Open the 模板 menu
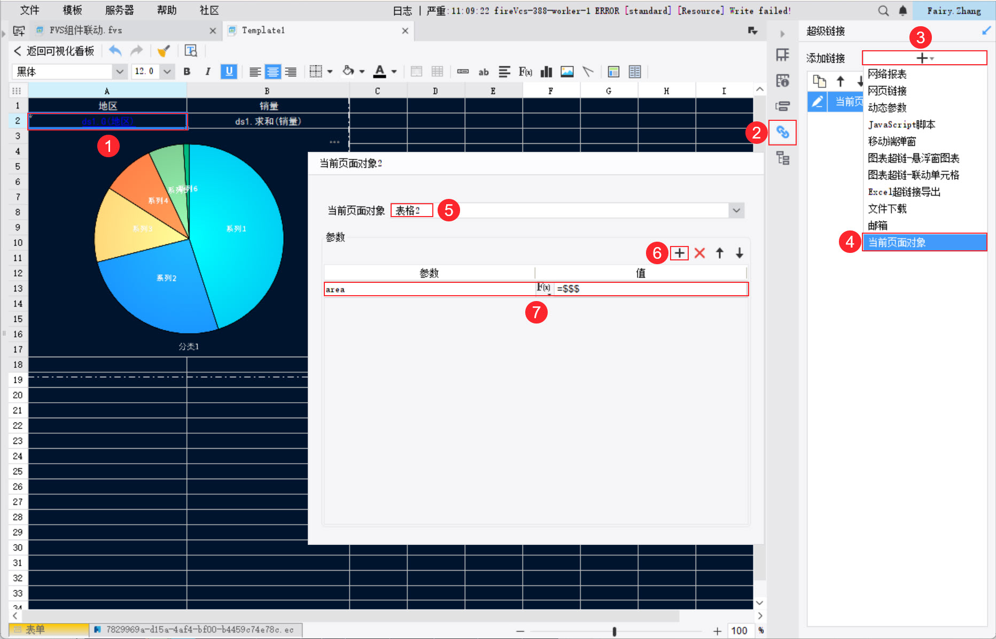Screen dimensions: 996x639 click(72, 10)
